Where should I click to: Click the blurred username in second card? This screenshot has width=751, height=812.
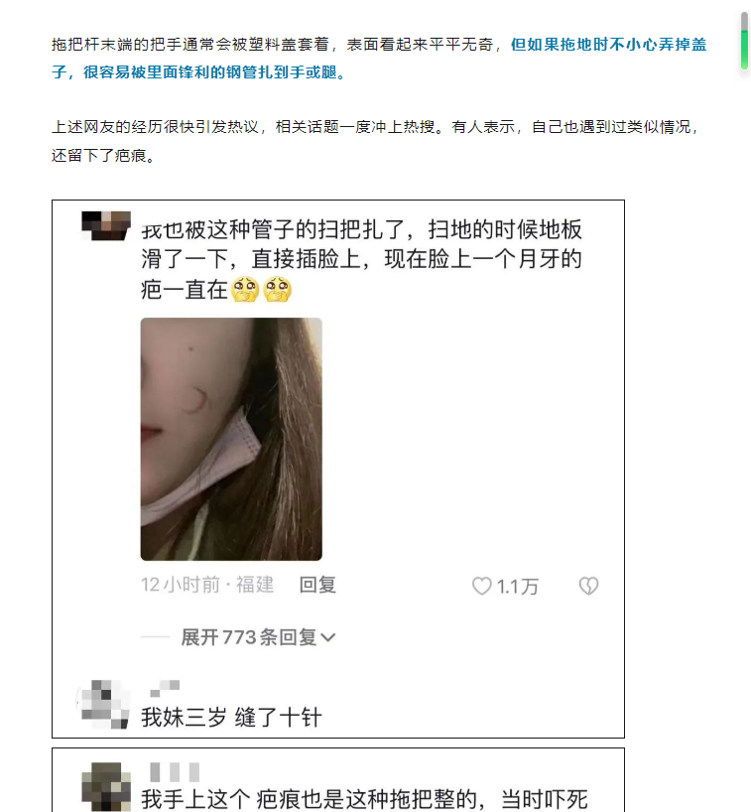(175, 772)
